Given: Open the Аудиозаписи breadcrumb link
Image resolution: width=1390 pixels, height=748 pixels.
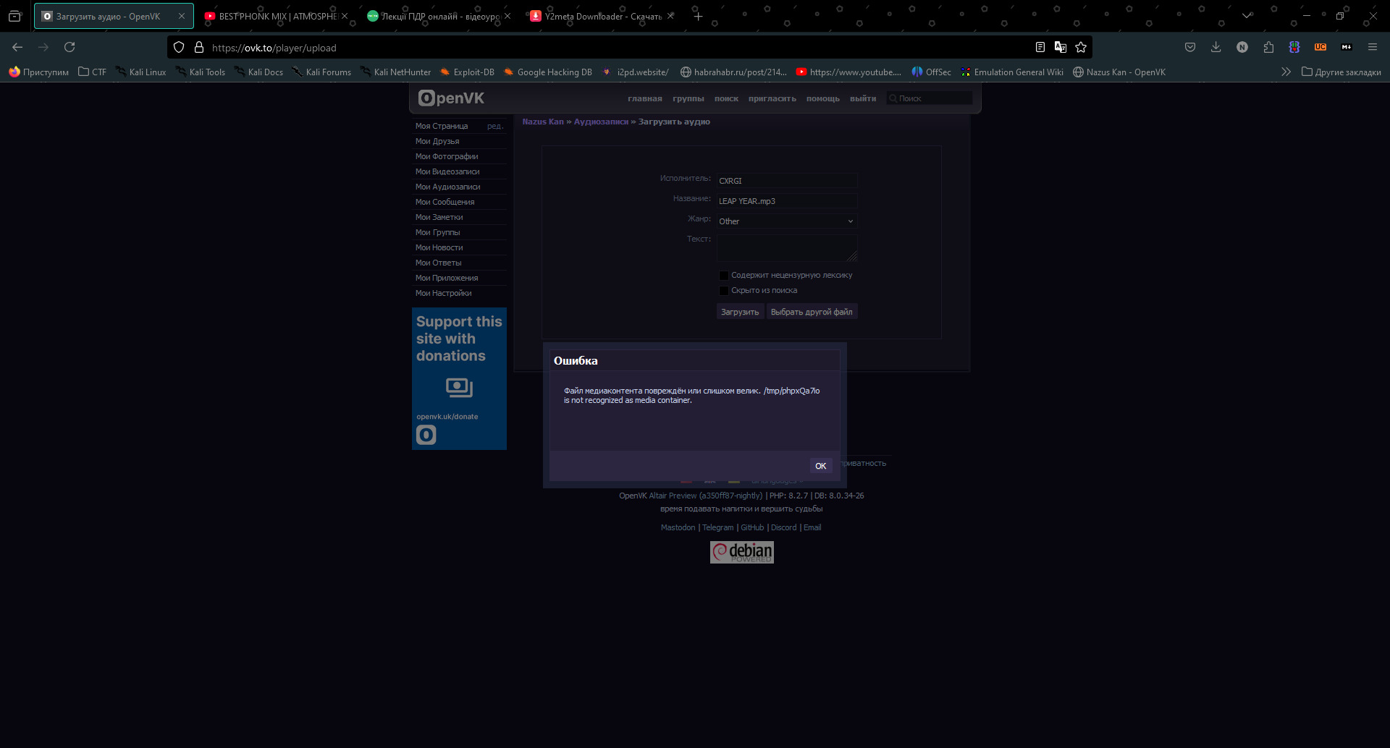Looking at the screenshot, I should coord(601,122).
